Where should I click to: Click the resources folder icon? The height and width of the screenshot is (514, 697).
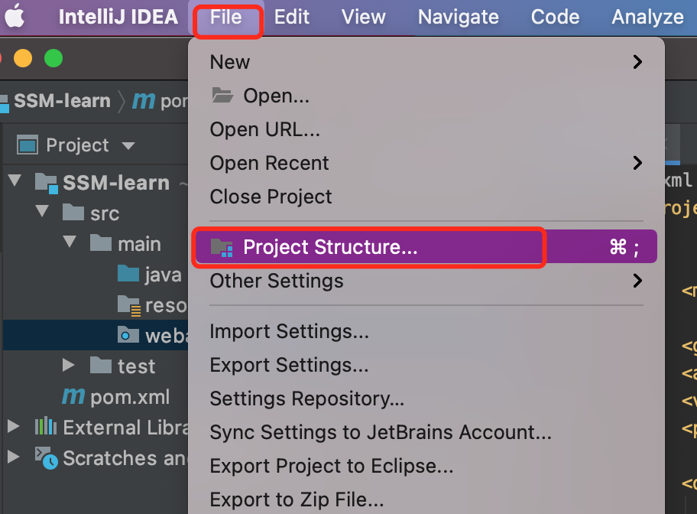pos(129,305)
